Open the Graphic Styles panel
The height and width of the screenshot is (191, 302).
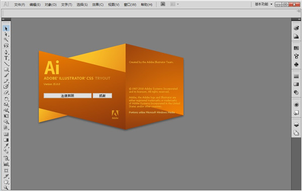pyautogui.click(x=296, y=113)
